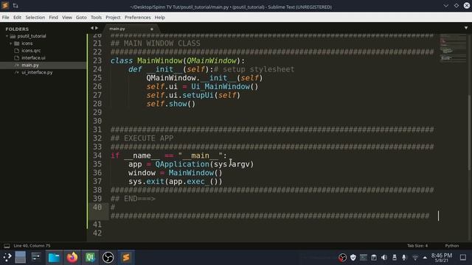The width and height of the screenshot is (472, 265).
Task: Click the pin window icon in the title bar
Action: point(15,6)
